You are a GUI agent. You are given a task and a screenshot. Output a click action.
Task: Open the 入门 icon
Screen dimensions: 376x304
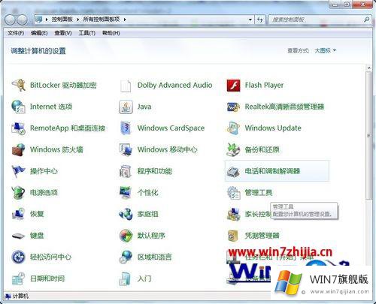(x=126, y=278)
